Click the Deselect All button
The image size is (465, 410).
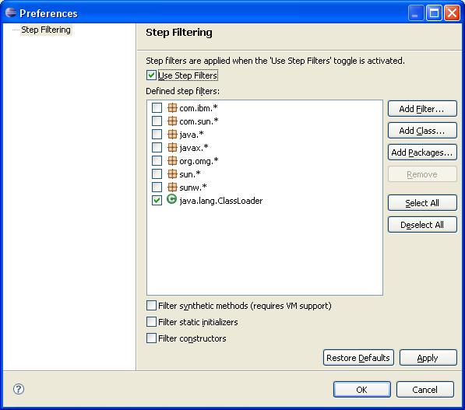point(422,225)
